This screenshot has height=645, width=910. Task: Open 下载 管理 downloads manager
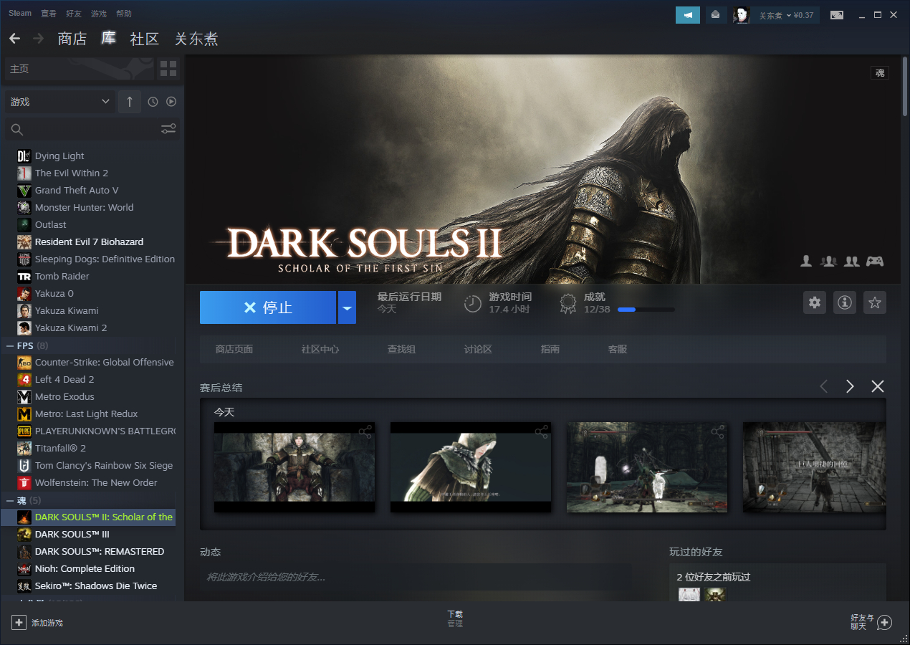pos(455,619)
